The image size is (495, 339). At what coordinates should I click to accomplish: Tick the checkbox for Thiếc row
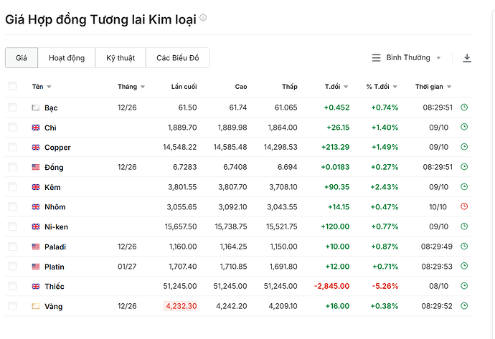12,287
